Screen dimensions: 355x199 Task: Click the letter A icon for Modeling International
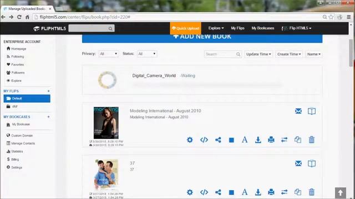(x=245, y=140)
